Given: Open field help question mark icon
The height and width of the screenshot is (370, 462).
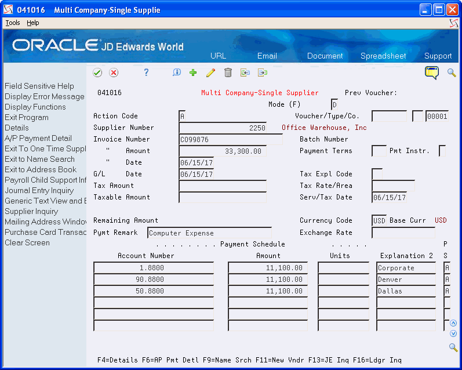Looking at the screenshot, I should click(x=146, y=72).
